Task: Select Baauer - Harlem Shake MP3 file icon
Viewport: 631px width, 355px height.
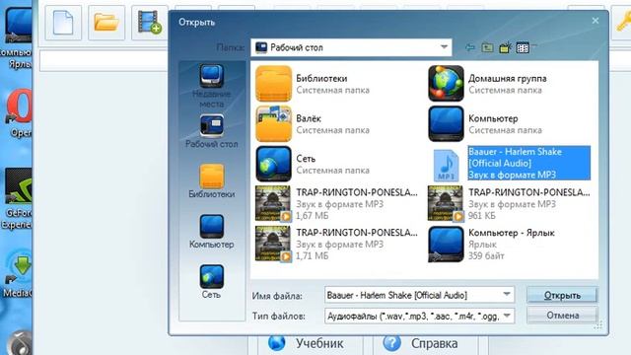Action: pyautogui.click(x=446, y=165)
